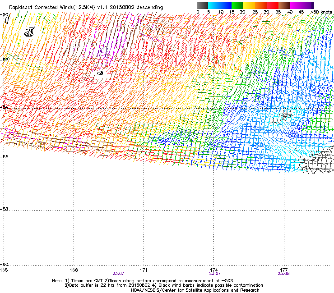Click the '>50 knots' legend label
This screenshot has width=334, height=293.
click(x=321, y=12)
